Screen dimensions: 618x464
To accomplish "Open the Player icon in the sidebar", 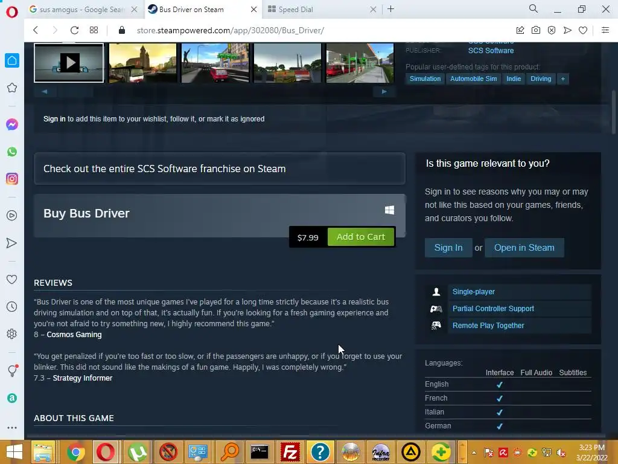I will 12,216.
